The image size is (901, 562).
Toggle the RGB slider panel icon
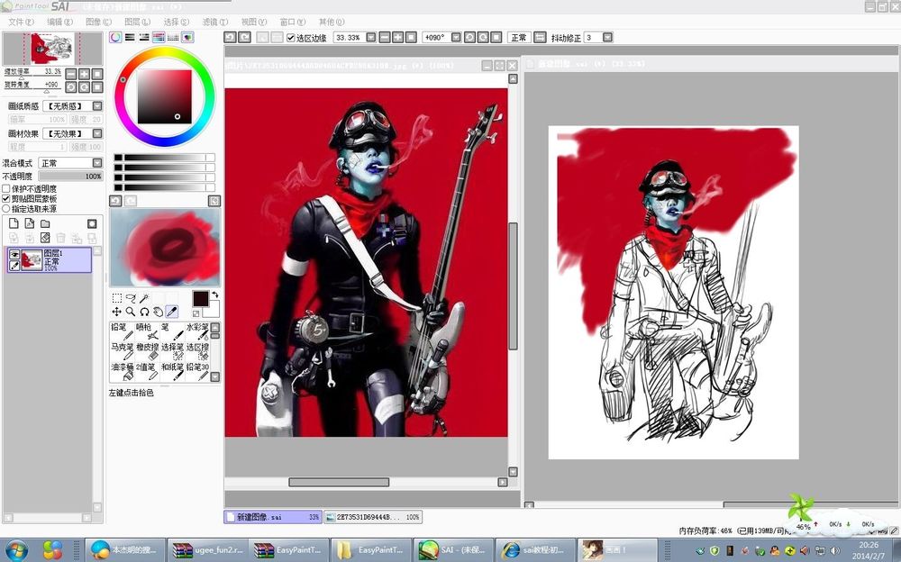(130, 37)
